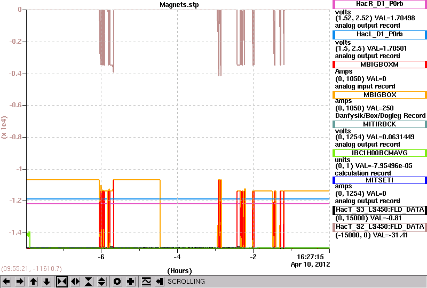The height and width of the screenshot is (288, 427).
Task: Zoom in the time axis (inward triangles)
Action: [62, 282]
